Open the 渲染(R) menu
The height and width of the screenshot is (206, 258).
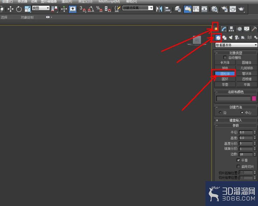coord(67,1)
